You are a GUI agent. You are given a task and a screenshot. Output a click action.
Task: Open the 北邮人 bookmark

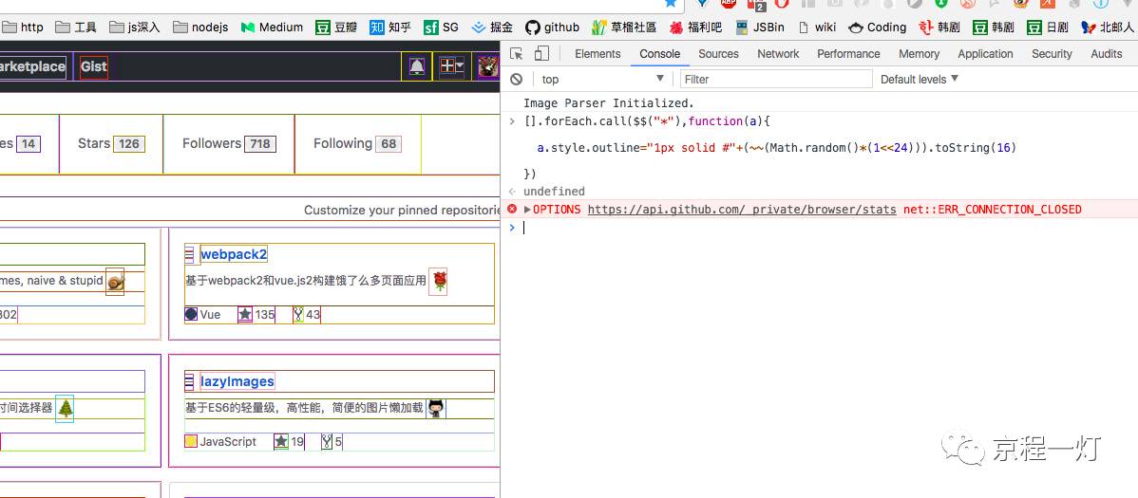(x=1108, y=28)
